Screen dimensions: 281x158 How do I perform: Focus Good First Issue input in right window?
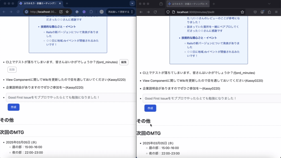tap(212, 98)
